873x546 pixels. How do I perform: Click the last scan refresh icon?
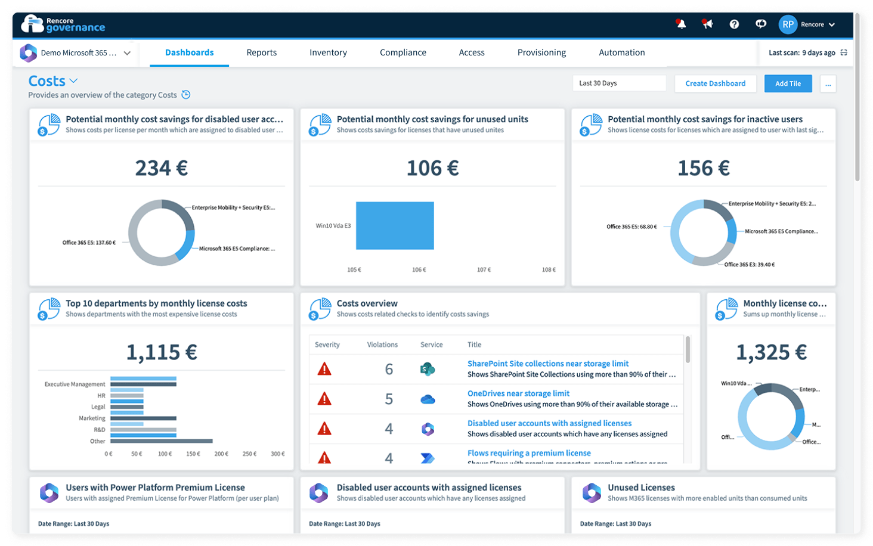click(x=844, y=52)
